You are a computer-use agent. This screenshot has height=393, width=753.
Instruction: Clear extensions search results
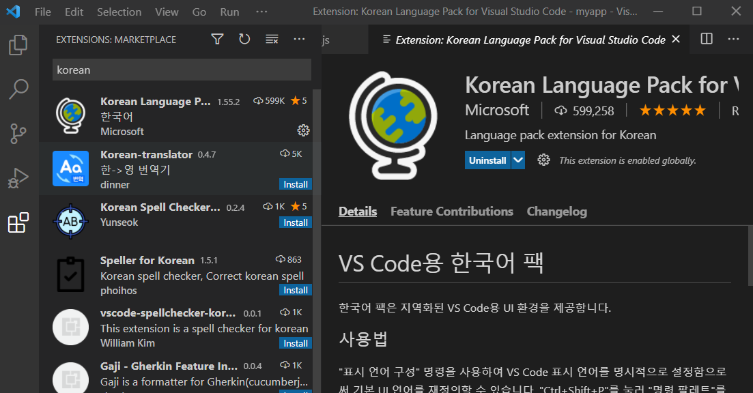point(272,40)
